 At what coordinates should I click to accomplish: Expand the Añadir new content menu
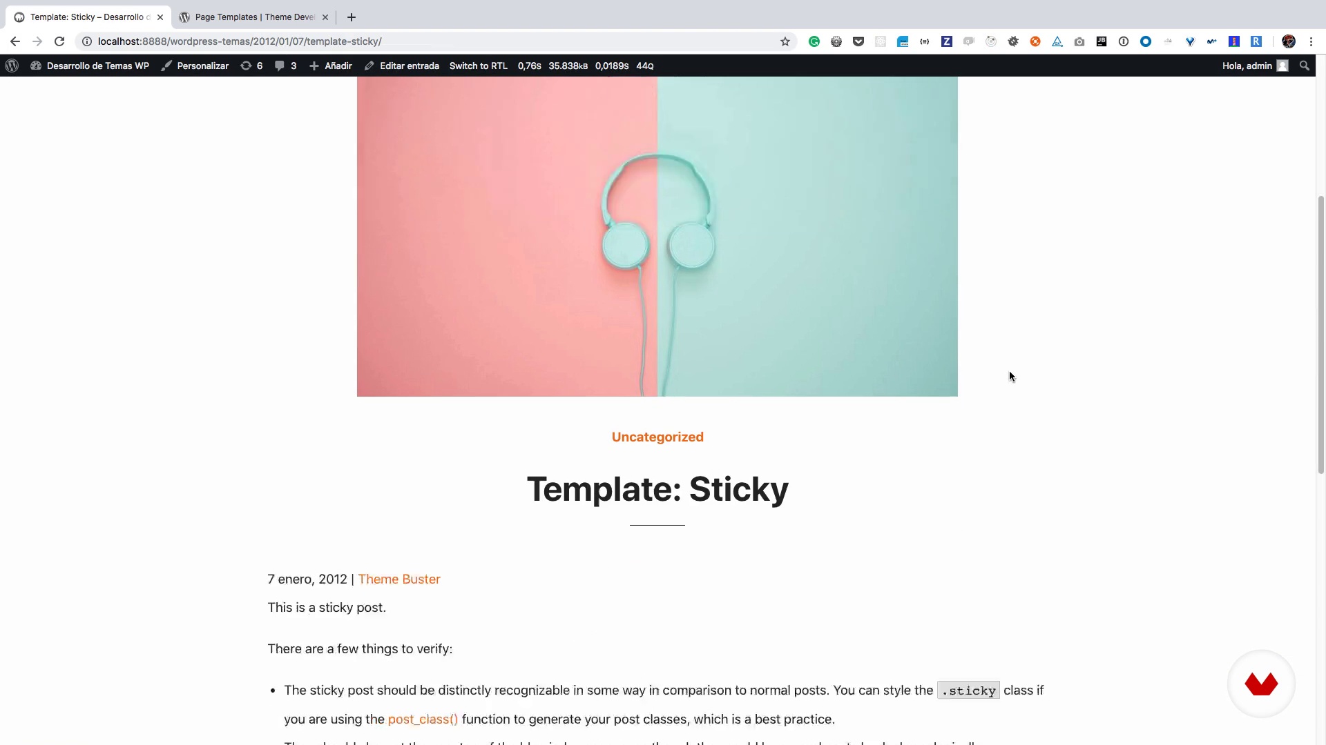coord(331,66)
